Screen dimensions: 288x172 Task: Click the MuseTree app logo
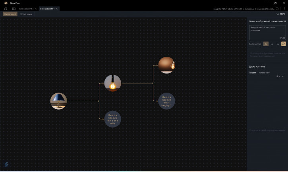(x=6, y=3)
